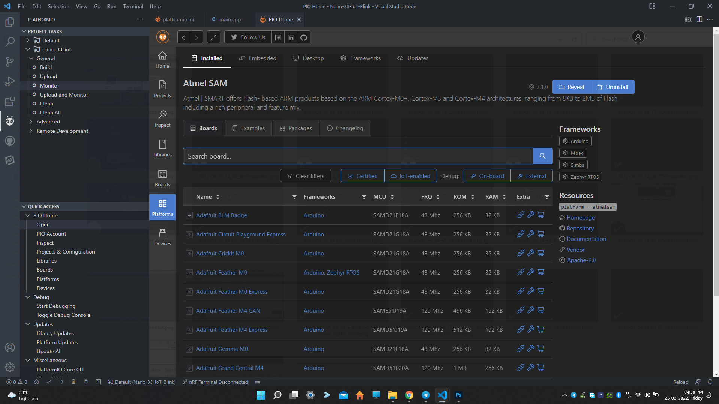Open the Source Control icon in activity bar

(10, 61)
